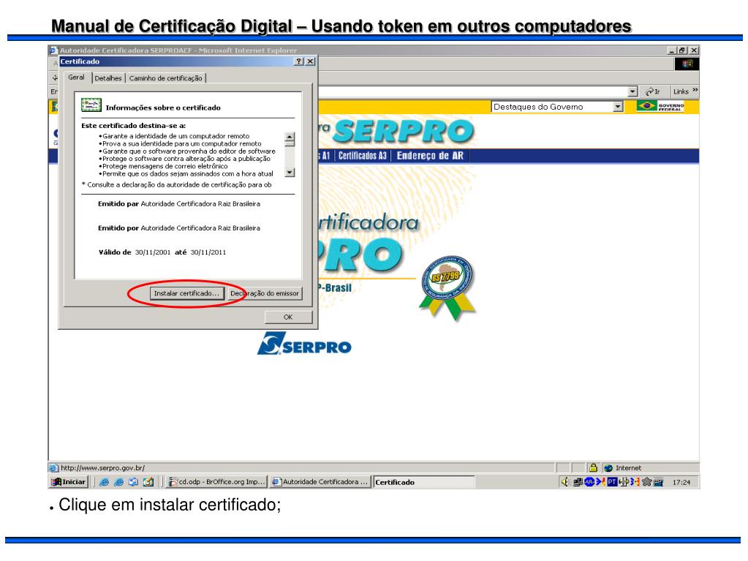
Task: Switch to cd.odp - BrOffice.org Impress taskbar button
Action: point(216,482)
